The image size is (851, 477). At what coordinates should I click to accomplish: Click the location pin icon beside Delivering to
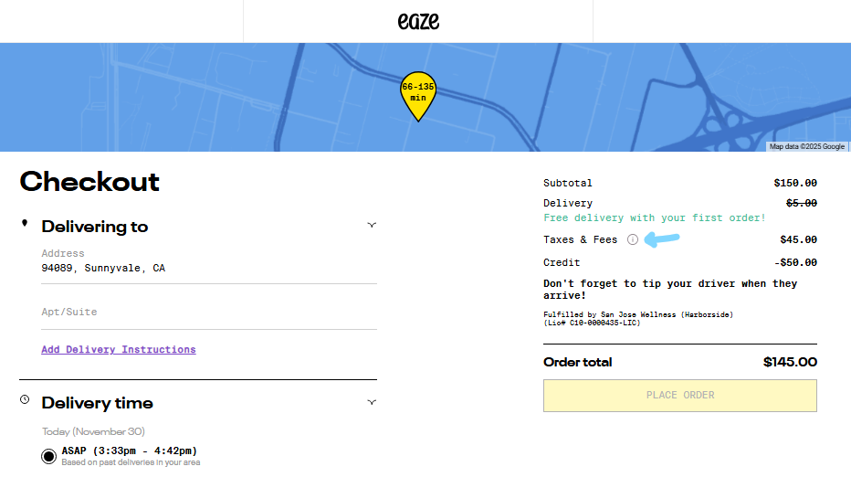click(25, 224)
